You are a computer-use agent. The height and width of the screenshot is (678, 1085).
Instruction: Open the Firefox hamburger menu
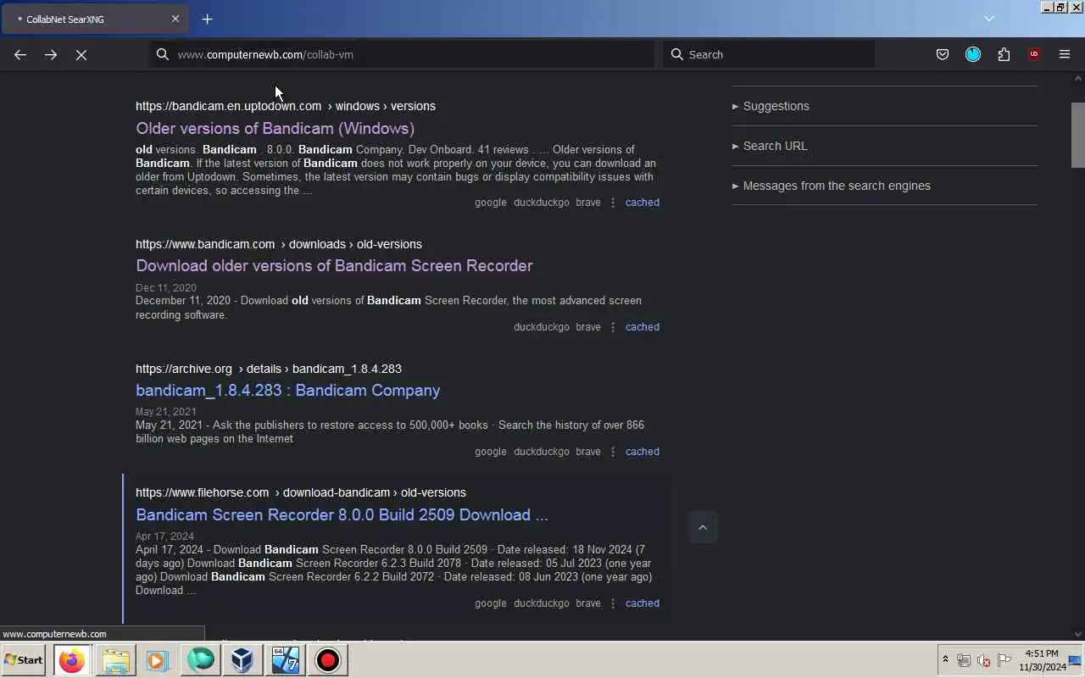click(x=1065, y=54)
